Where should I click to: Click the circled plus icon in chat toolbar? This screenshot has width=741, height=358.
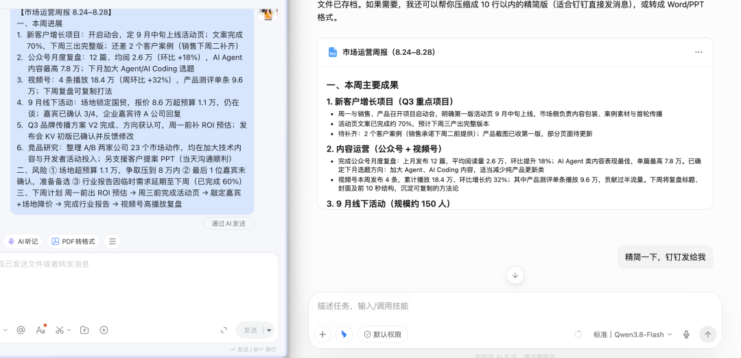click(x=104, y=330)
